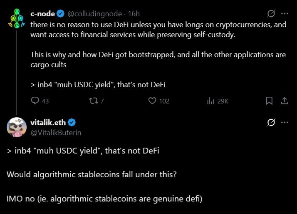The height and width of the screenshot is (214, 297).
Task: Click Grok icon on vitalik.eth's post
Action: point(271,122)
